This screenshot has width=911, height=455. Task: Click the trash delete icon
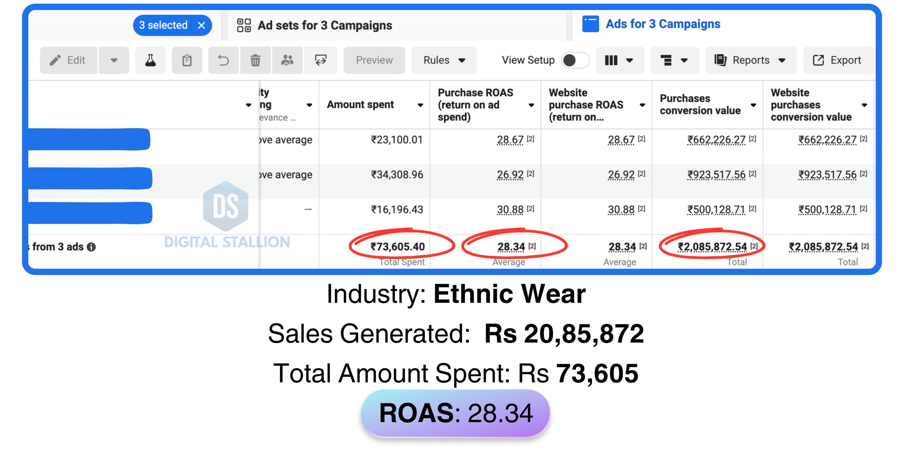tap(255, 60)
